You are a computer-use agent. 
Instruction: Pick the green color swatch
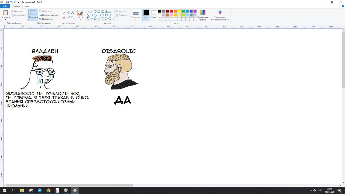(x=183, y=11)
